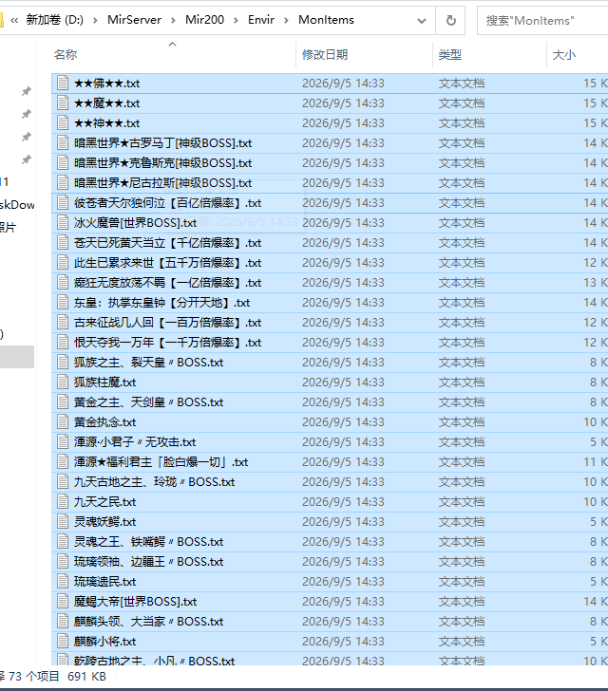Screen dimensions: 608x691
Task: Click the second pin icon in sidebar
Action: click(27, 114)
